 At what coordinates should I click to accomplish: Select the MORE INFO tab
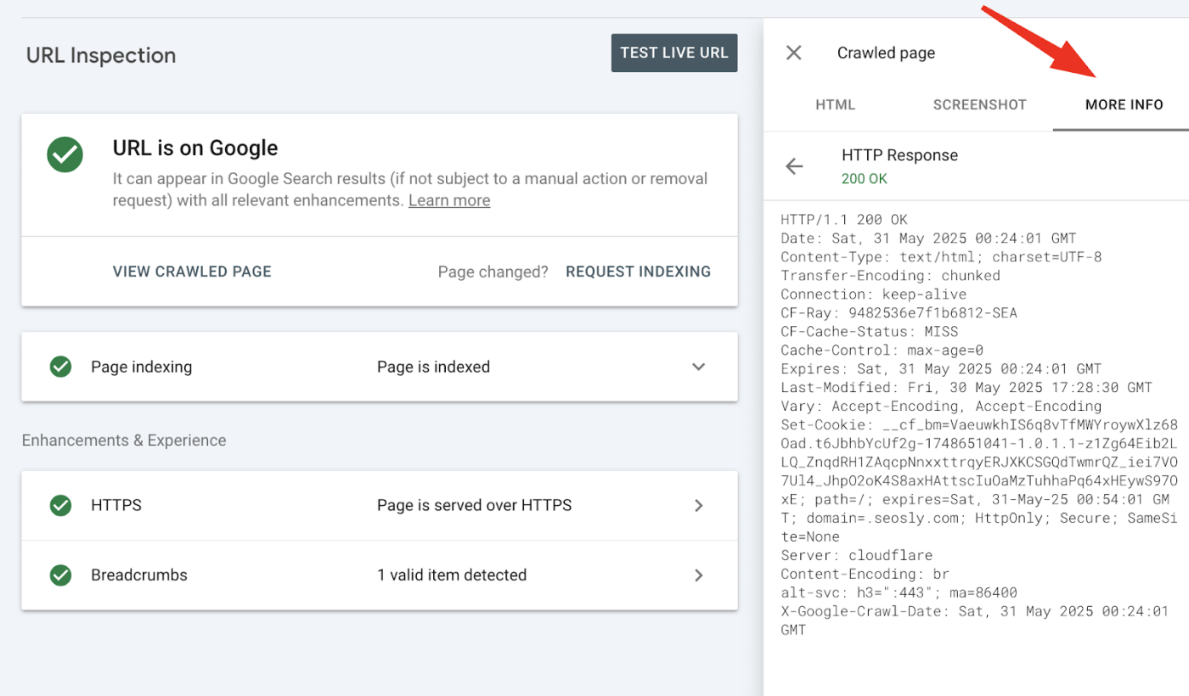pos(1124,105)
